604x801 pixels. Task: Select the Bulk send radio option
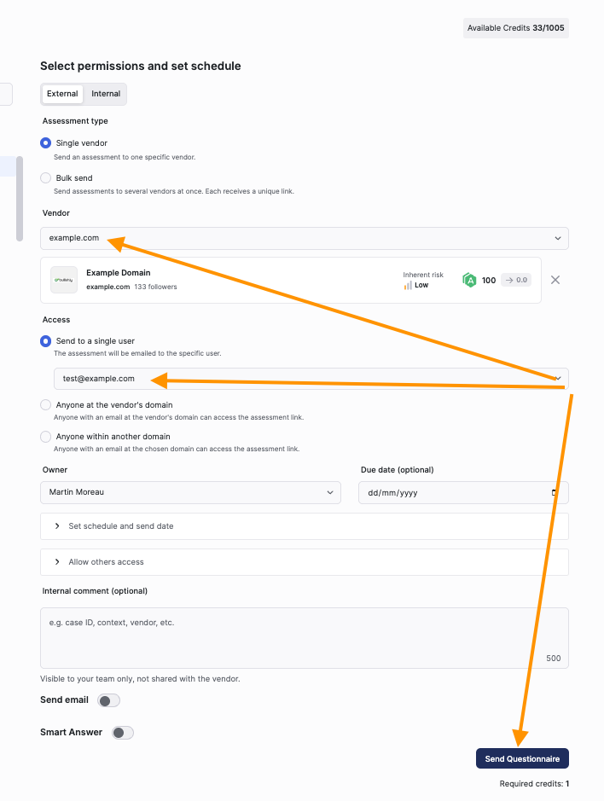(x=45, y=177)
